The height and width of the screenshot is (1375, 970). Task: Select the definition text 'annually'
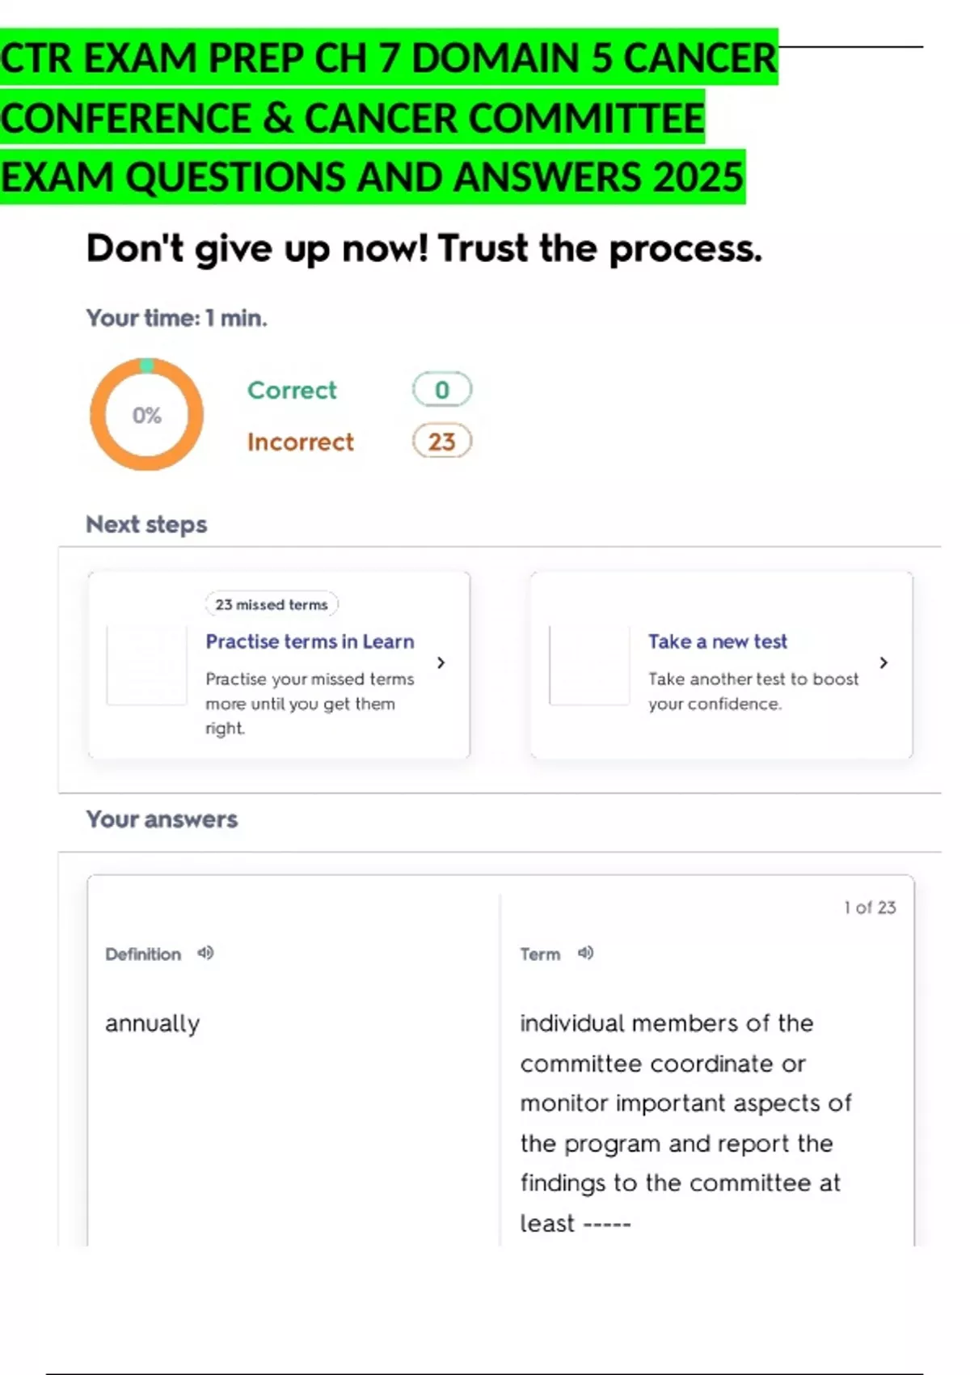click(x=153, y=1024)
